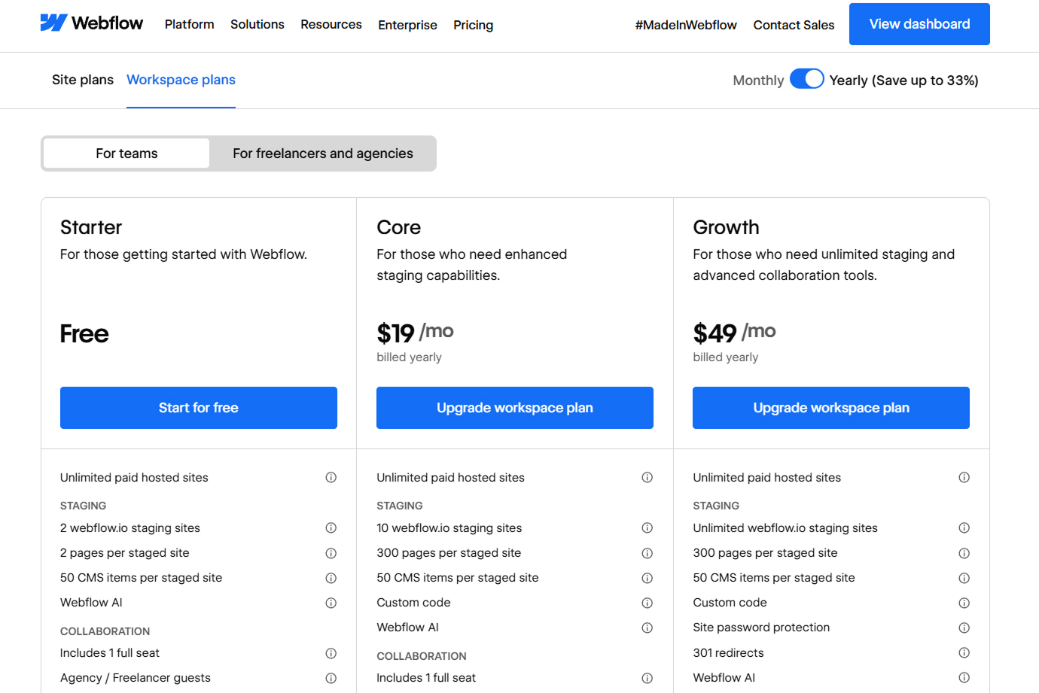Show info for Site password protection
This screenshot has height=693, width=1039.
(964, 628)
